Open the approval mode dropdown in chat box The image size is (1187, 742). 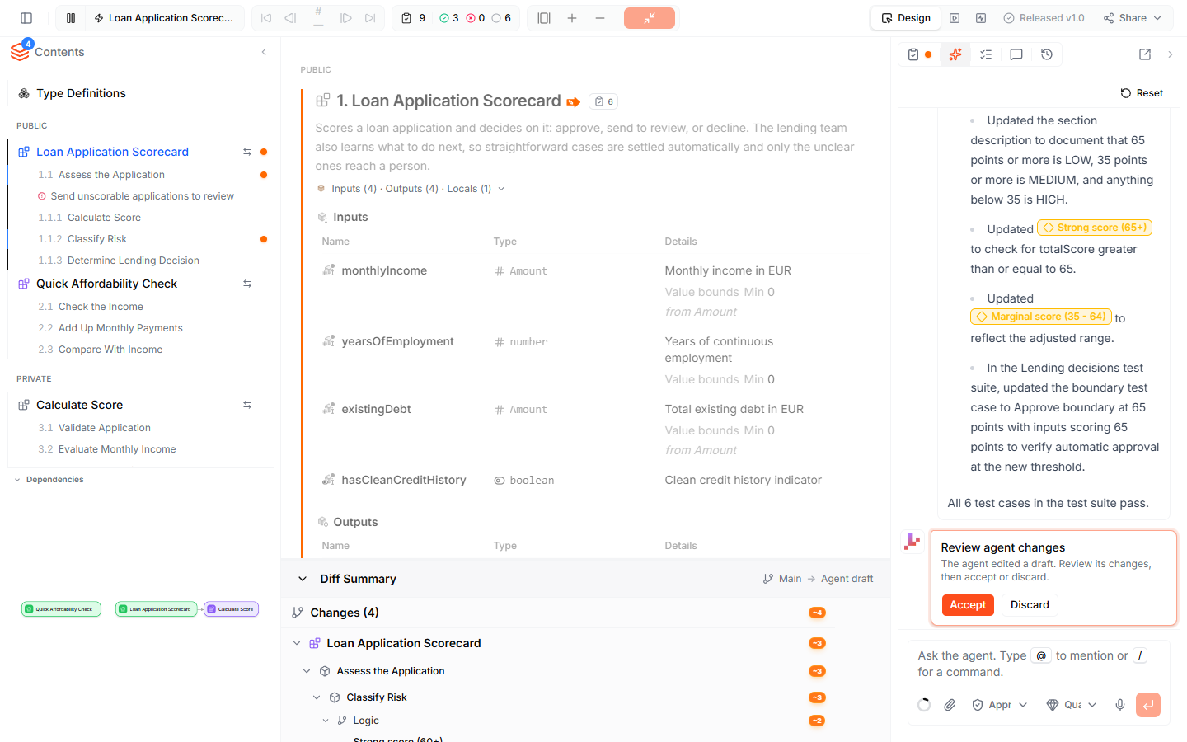[1000, 705]
